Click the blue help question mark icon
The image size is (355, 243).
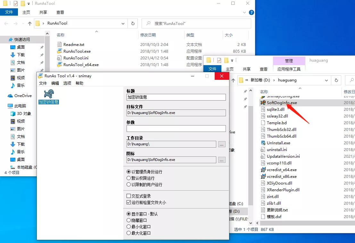click(x=252, y=12)
